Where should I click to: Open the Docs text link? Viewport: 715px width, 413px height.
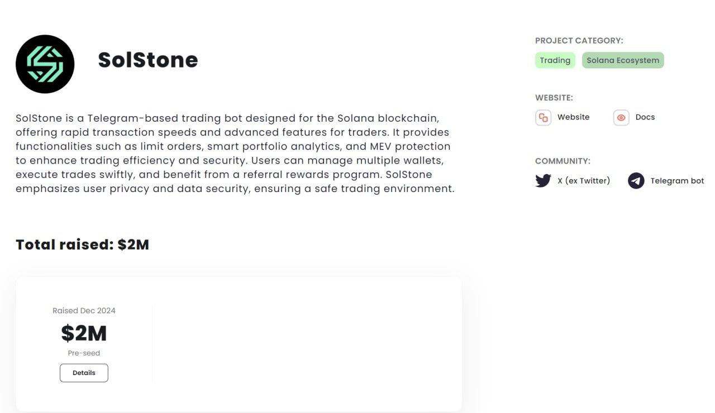click(x=645, y=117)
